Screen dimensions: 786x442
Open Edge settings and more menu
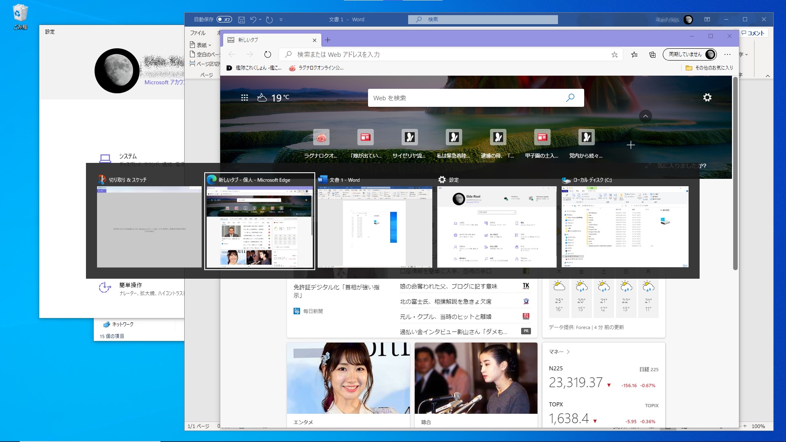pyautogui.click(x=727, y=54)
